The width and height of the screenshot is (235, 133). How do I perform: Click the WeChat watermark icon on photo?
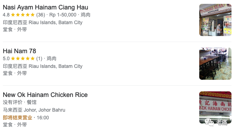coord(209,122)
